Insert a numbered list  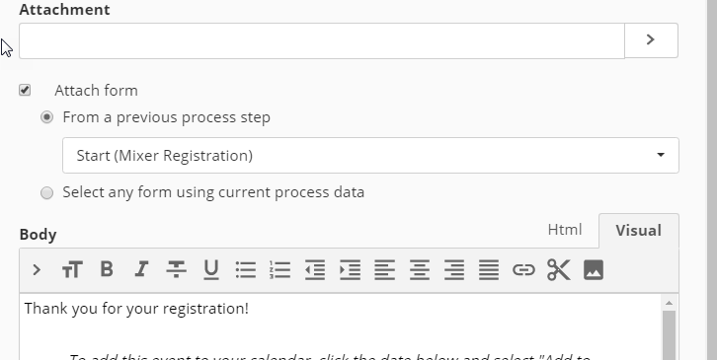[x=279, y=270]
